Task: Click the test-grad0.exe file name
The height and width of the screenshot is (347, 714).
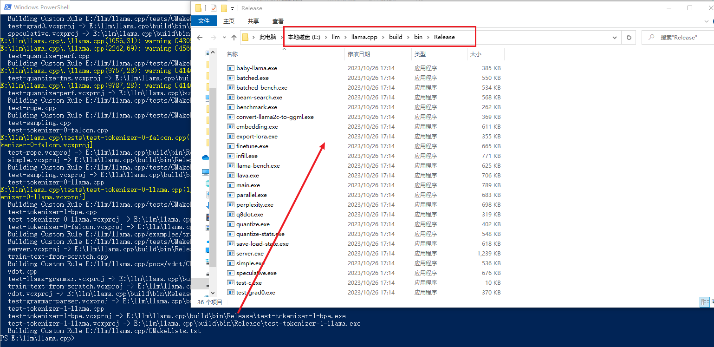Action: tap(256, 293)
